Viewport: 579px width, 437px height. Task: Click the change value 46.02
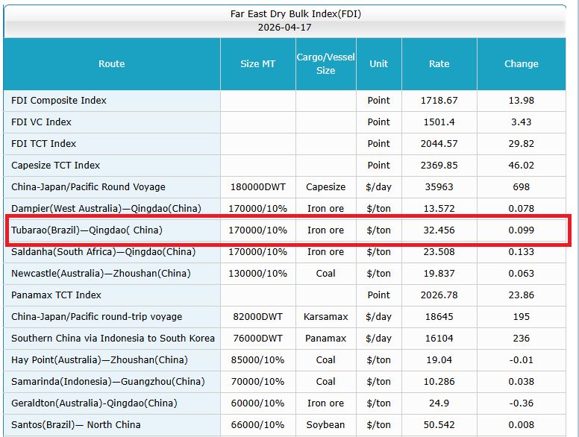click(522, 166)
